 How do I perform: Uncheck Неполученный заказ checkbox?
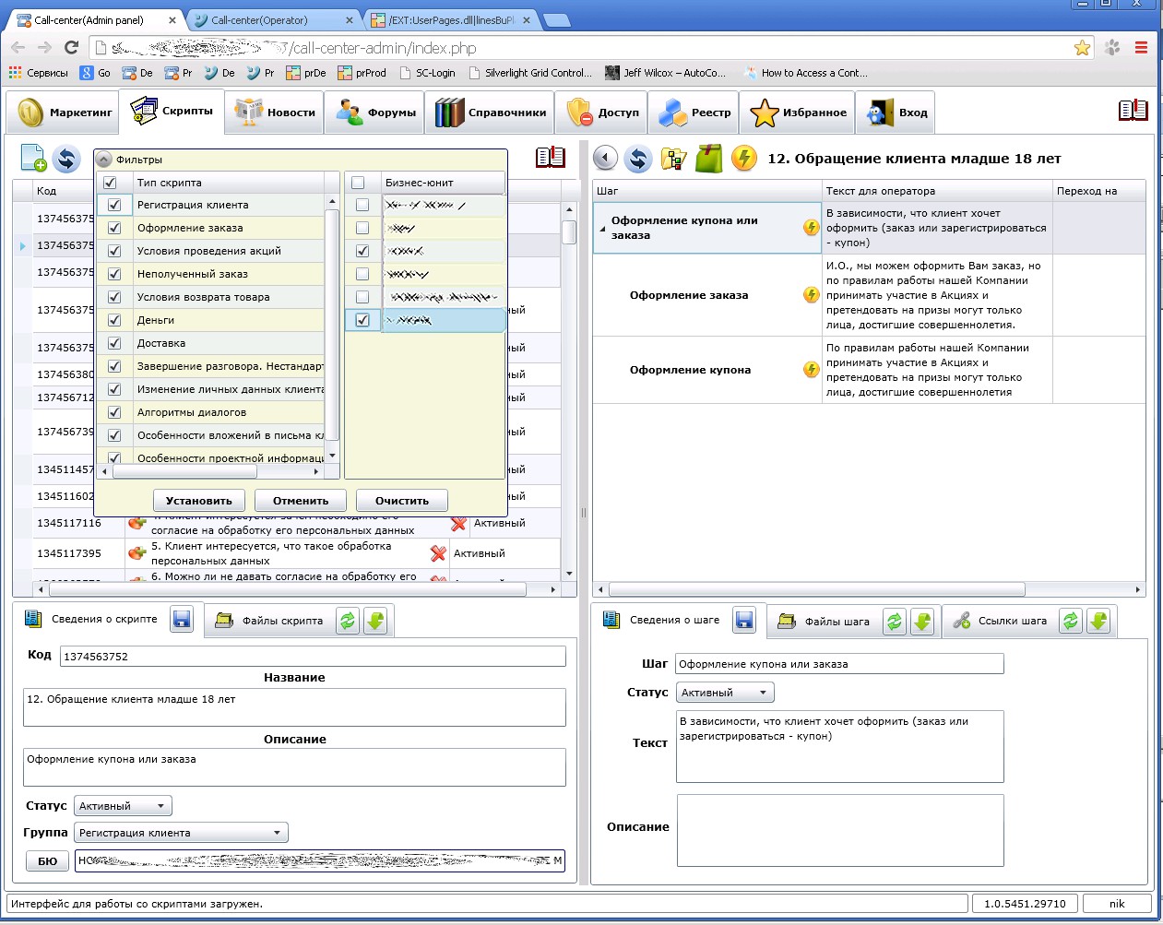(x=114, y=274)
